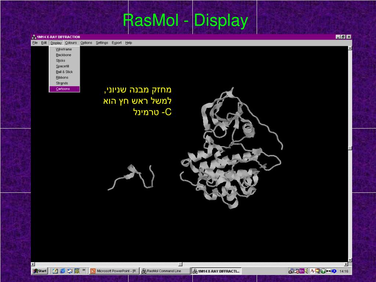The image size is (376, 282).
Task: Choose Ribbons display mode
Action: tap(64, 77)
